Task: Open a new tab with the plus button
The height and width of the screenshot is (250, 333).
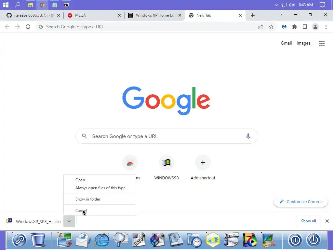Action: point(252,15)
